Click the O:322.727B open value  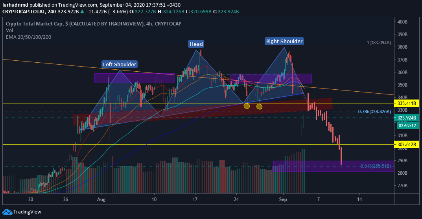point(143,11)
